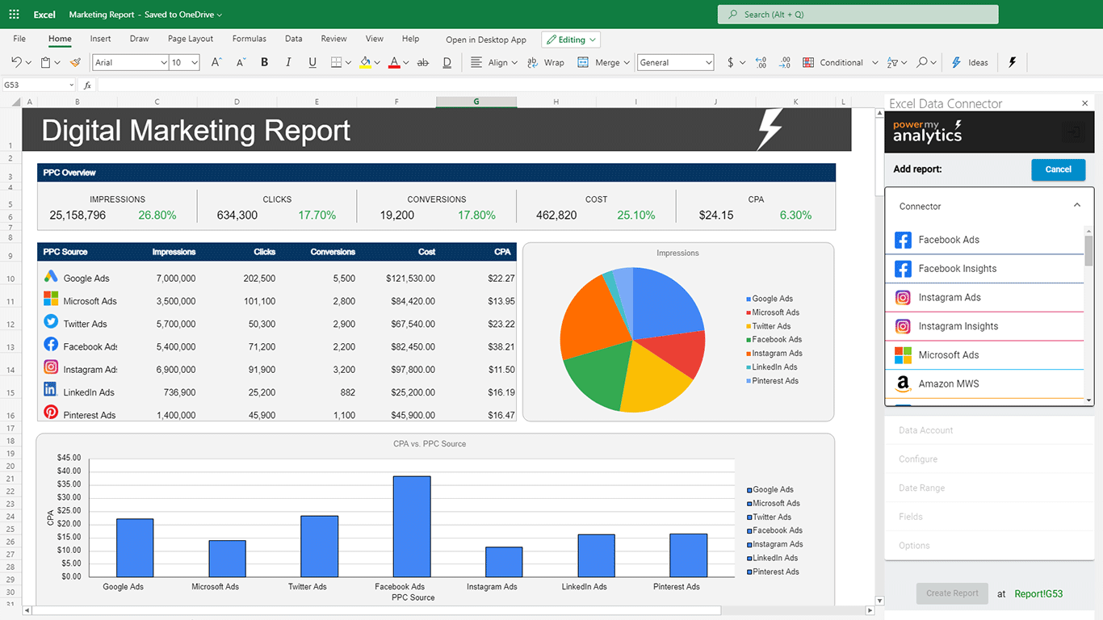Click the Bold formatting icon
The height and width of the screenshot is (620, 1103).
point(264,62)
